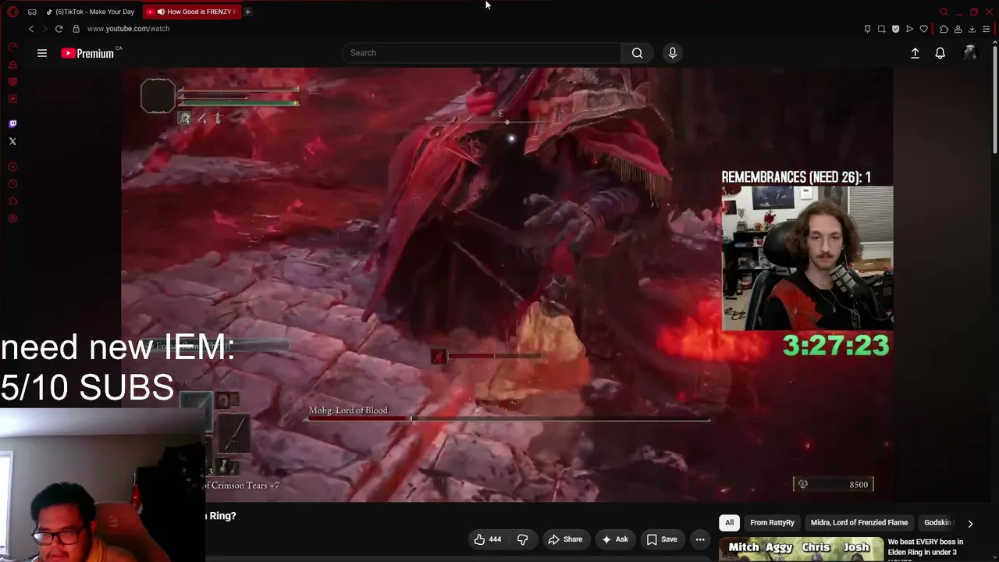The image size is (999, 562).
Task: Open Extensions from the sidebar
Action: 12,201
